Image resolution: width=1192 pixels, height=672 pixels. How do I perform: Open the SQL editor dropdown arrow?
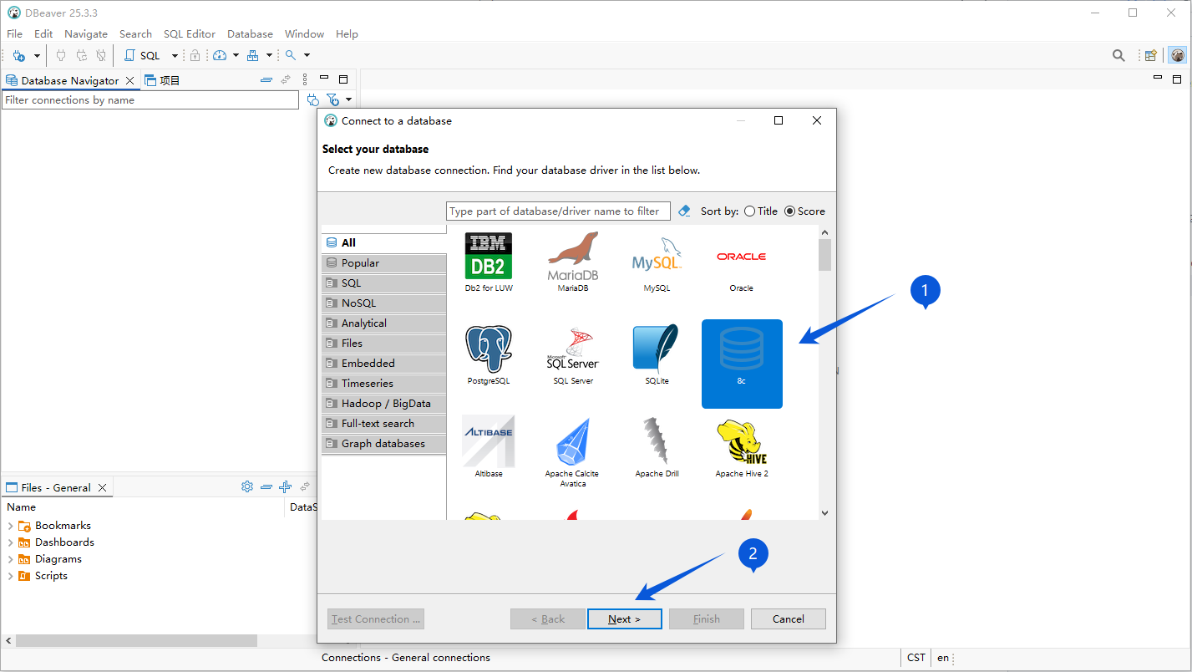pos(175,56)
